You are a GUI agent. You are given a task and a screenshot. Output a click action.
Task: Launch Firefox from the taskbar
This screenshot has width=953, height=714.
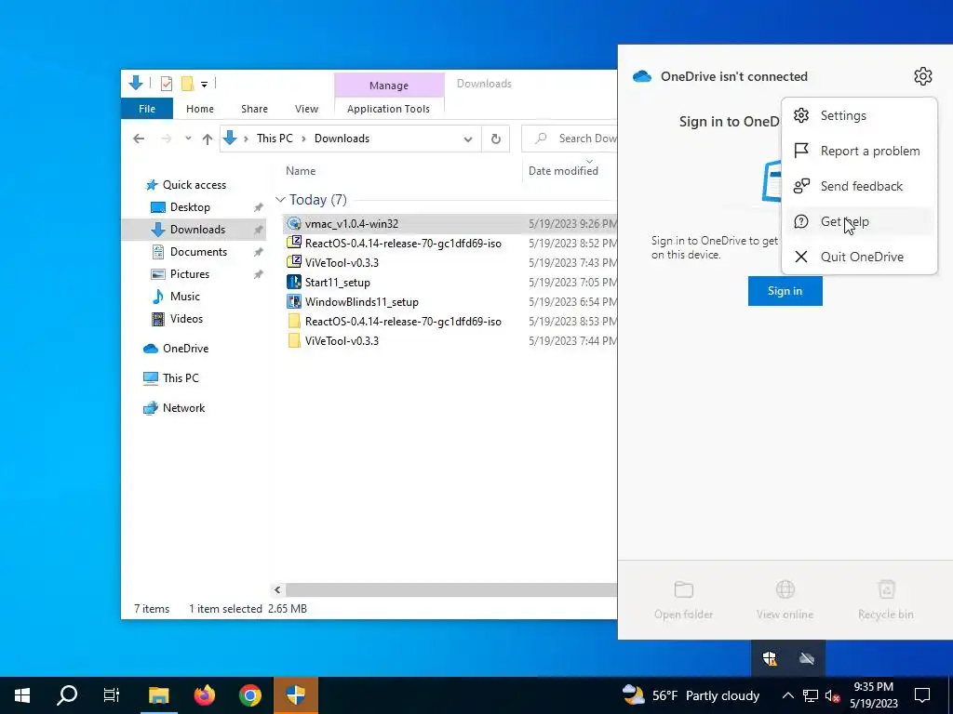click(204, 695)
